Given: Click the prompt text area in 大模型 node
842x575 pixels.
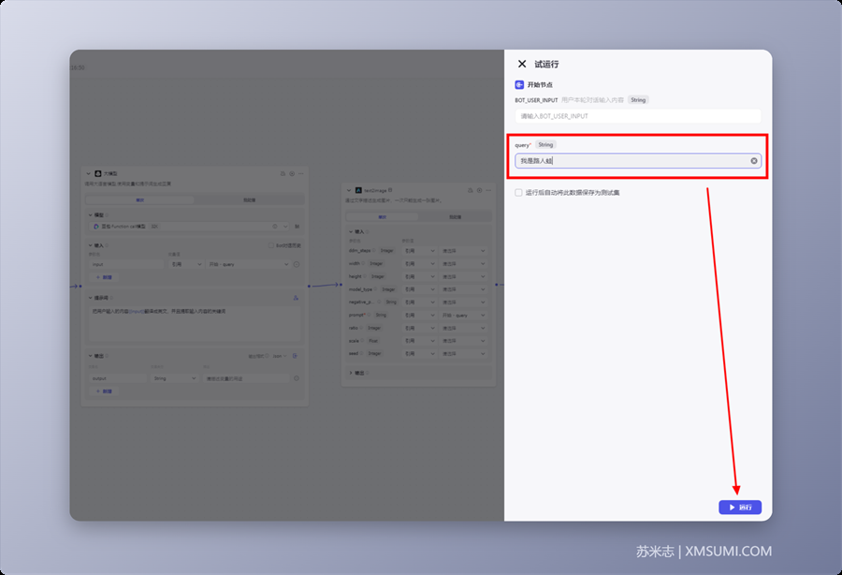Looking at the screenshot, I should click(x=195, y=324).
